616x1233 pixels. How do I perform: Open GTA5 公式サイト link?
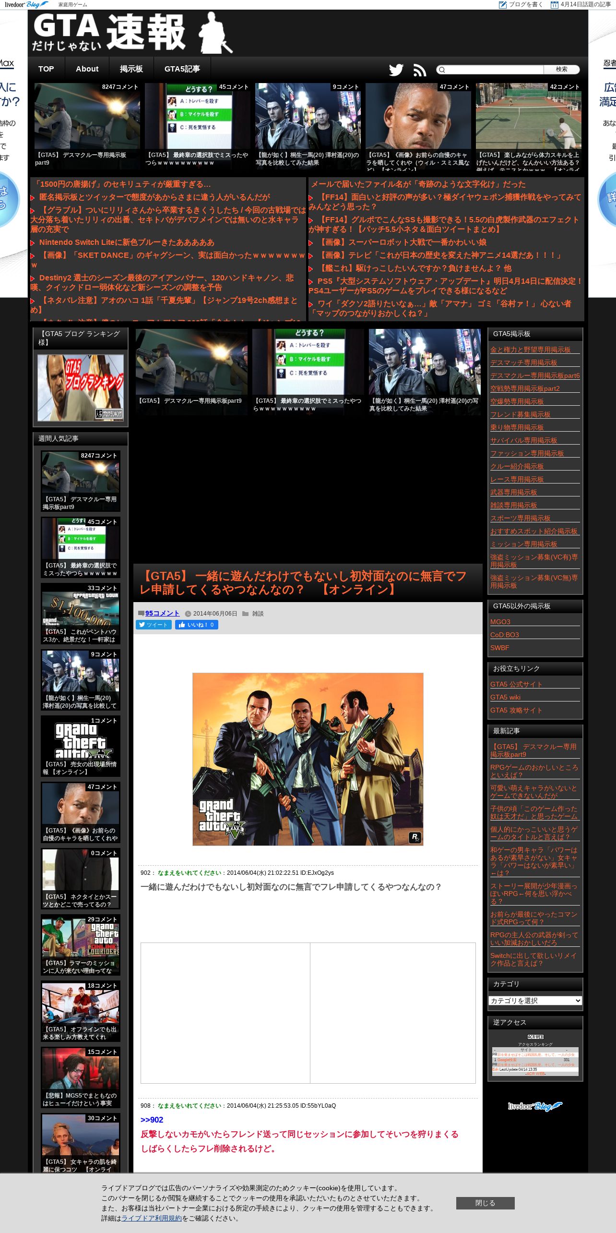coord(516,684)
